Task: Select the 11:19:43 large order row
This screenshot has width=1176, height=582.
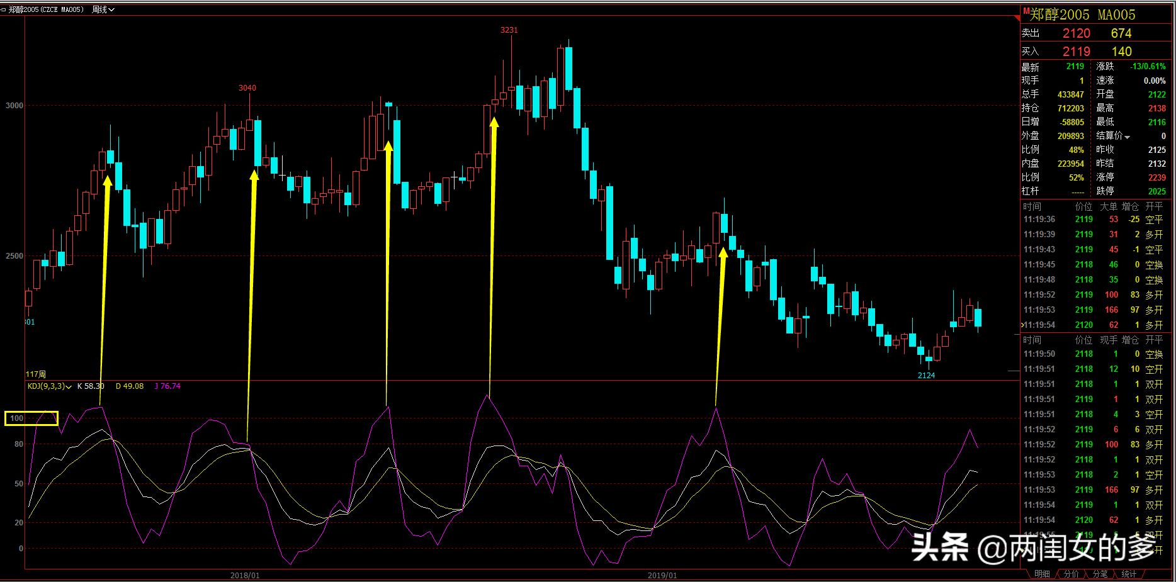Action: coord(1094,250)
